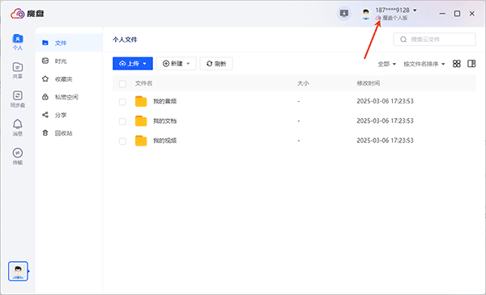
Task: Open the 我的视频 folder
Action: coord(164,141)
